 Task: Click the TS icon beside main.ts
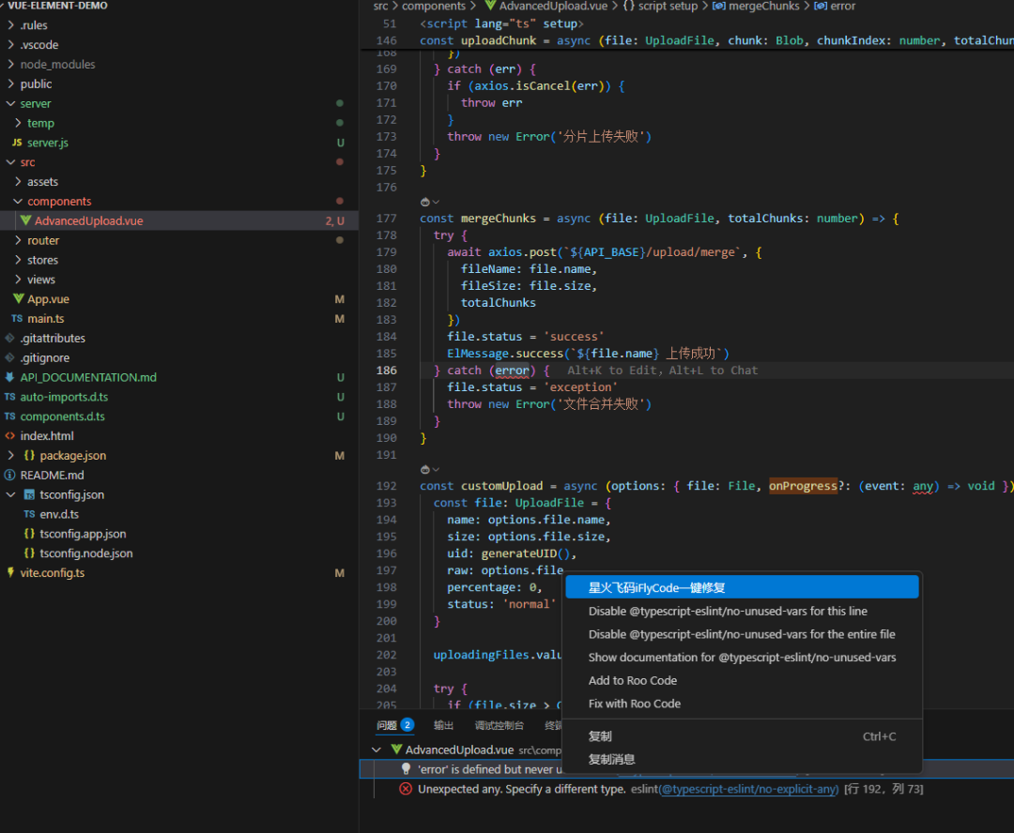17,319
